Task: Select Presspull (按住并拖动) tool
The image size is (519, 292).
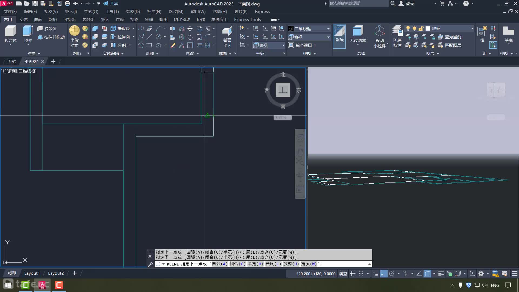Action: [51, 37]
